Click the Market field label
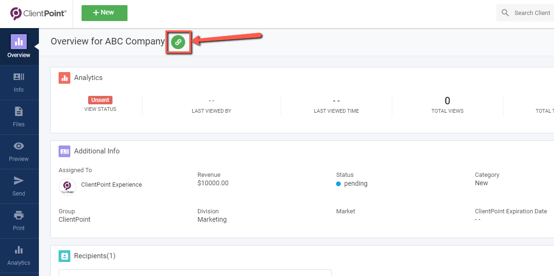 click(x=345, y=211)
